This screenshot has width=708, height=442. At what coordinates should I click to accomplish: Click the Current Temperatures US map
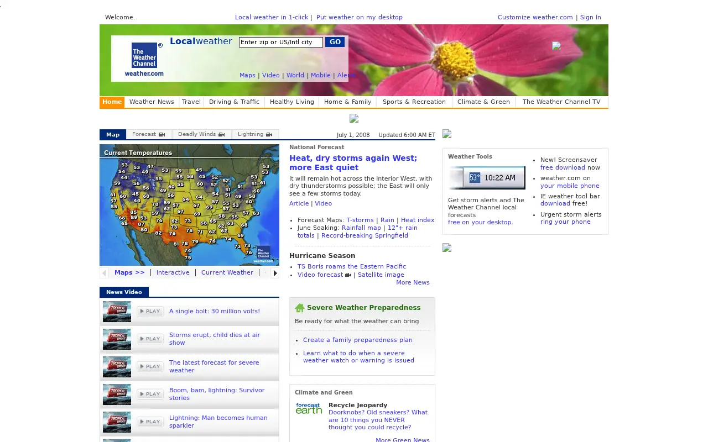coord(189,205)
